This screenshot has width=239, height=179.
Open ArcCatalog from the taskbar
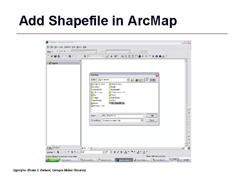pos(142,160)
